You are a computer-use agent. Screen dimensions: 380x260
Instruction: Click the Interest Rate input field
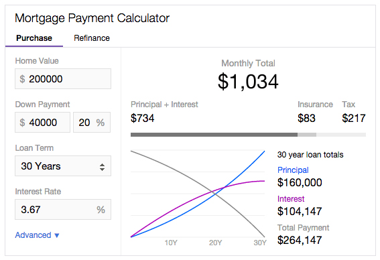(63, 209)
